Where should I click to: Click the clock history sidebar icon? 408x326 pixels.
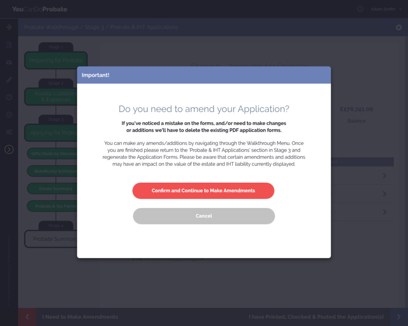click(x=9, y=97)
